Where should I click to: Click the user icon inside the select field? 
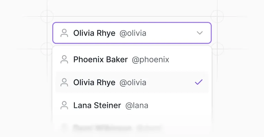tap(64, 33)
